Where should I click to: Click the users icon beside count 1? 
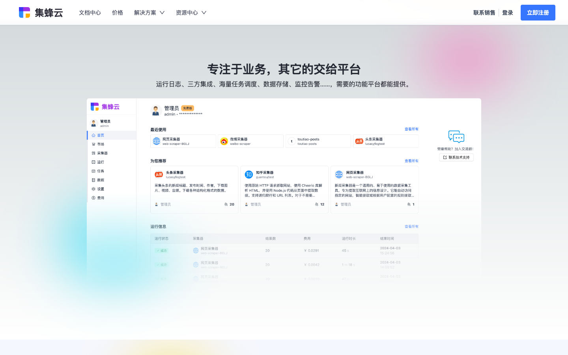(x=409, y=204)
